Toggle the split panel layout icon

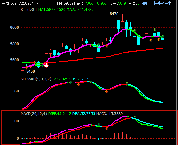pos(167,3)
